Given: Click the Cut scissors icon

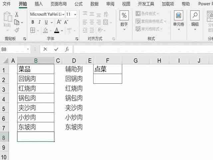Looking at the screenshot, I should click(17, 14).
